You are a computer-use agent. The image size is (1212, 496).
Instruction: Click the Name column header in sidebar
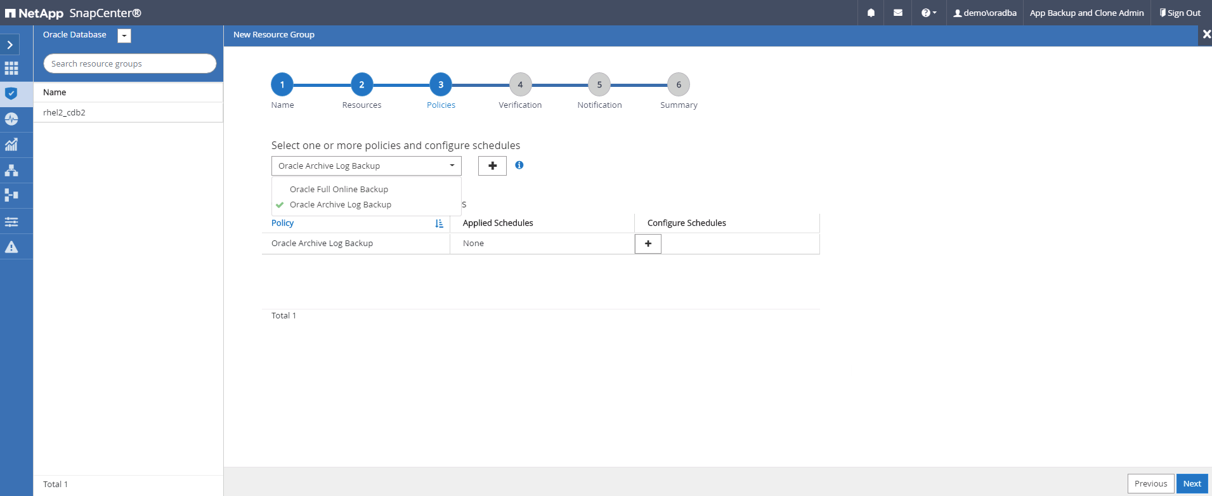pos(55,92)
